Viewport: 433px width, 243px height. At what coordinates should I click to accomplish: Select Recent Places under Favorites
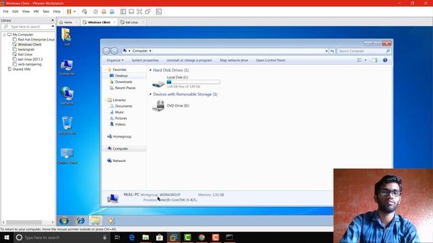125,88
